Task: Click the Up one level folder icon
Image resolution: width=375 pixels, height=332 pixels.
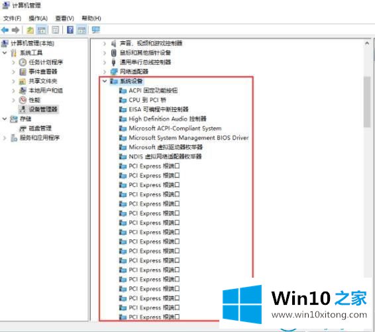Action: [x=30, y=30]
